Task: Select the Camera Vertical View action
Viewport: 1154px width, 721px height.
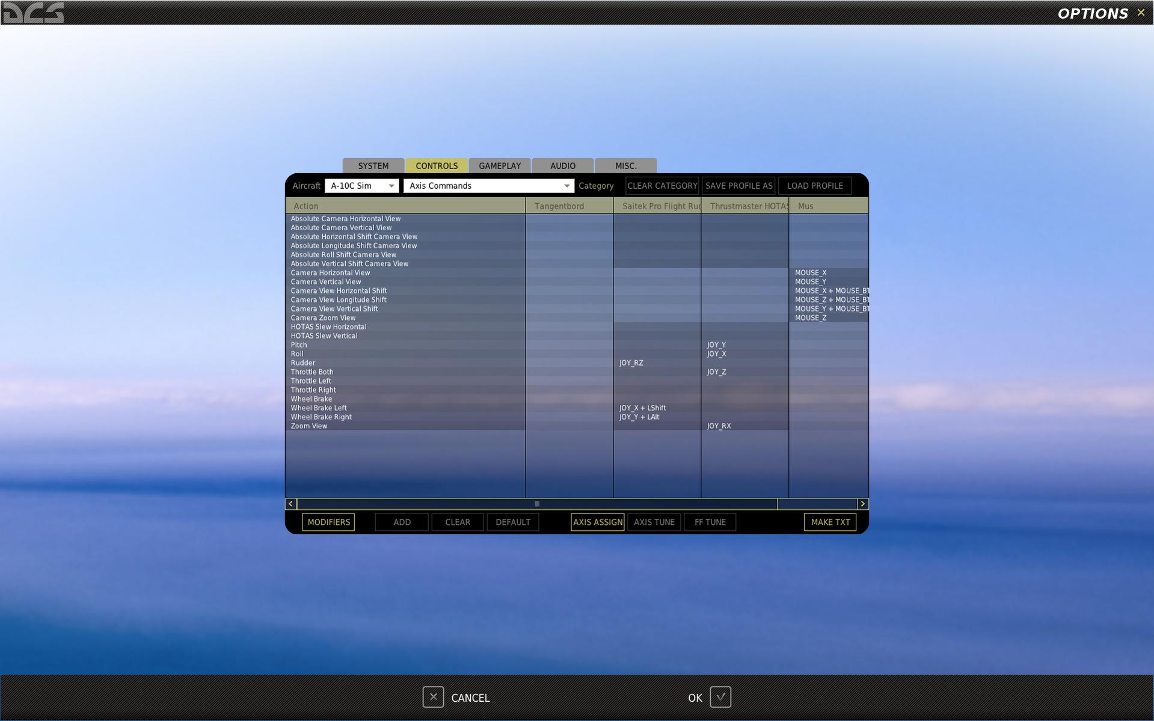Action: point(405,282)
